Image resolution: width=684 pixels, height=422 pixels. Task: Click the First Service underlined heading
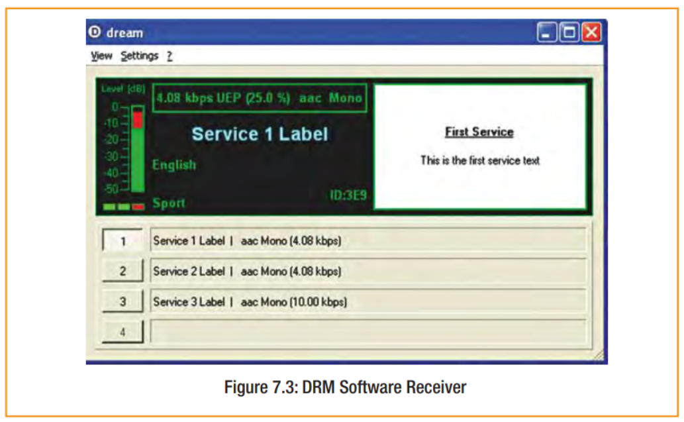pyautogui.click(x=479, y=132)
